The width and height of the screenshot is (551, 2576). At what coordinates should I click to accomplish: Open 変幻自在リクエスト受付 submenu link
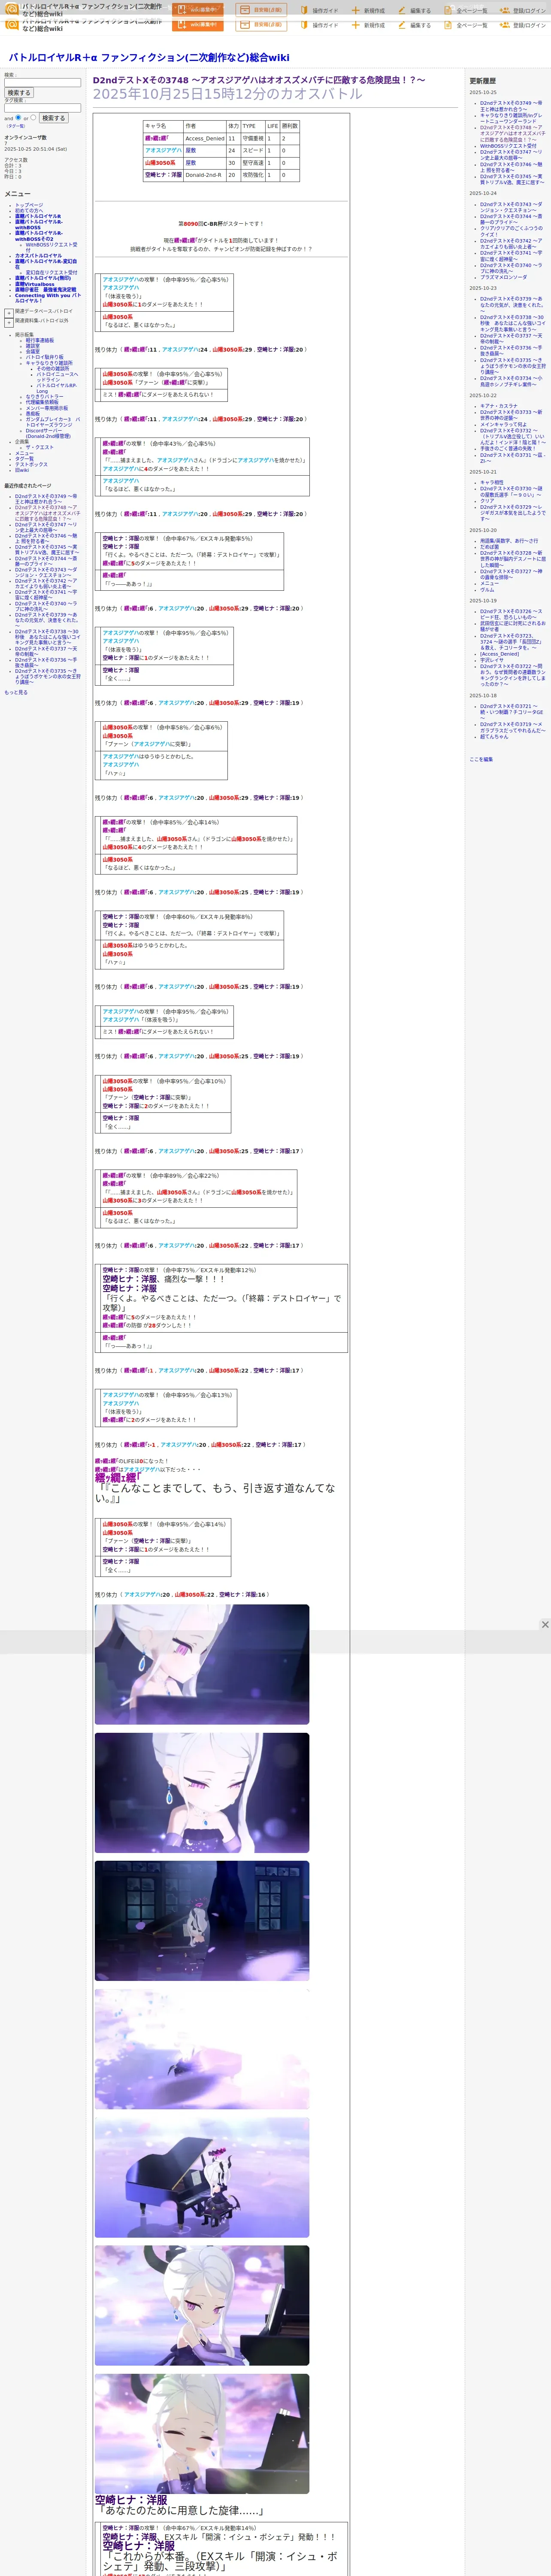tap(51, 272)
